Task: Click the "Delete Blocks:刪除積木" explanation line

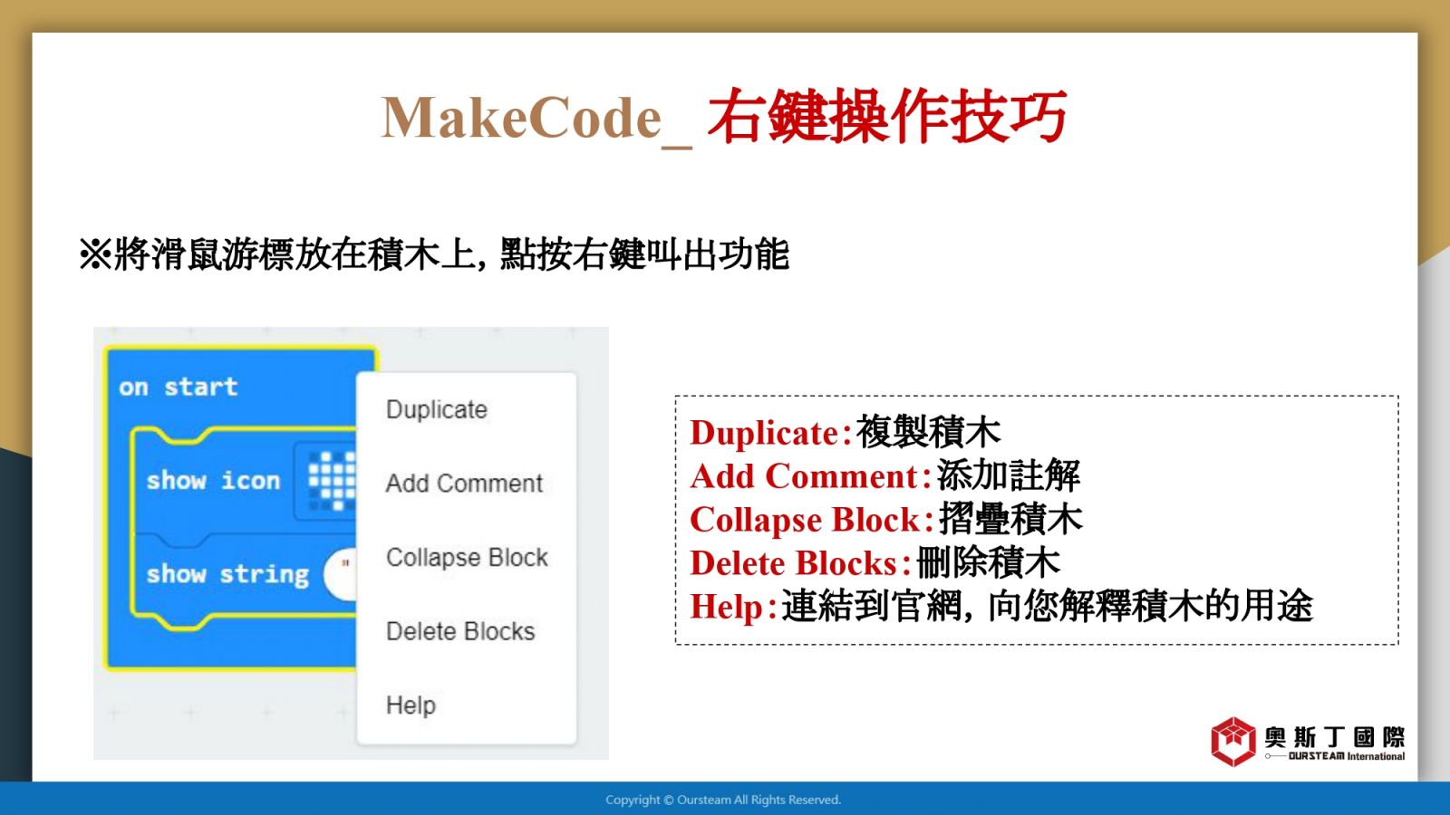Action: click(x=875, y=563)
